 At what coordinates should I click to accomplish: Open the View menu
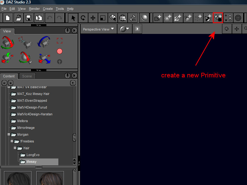coord(22,9)
